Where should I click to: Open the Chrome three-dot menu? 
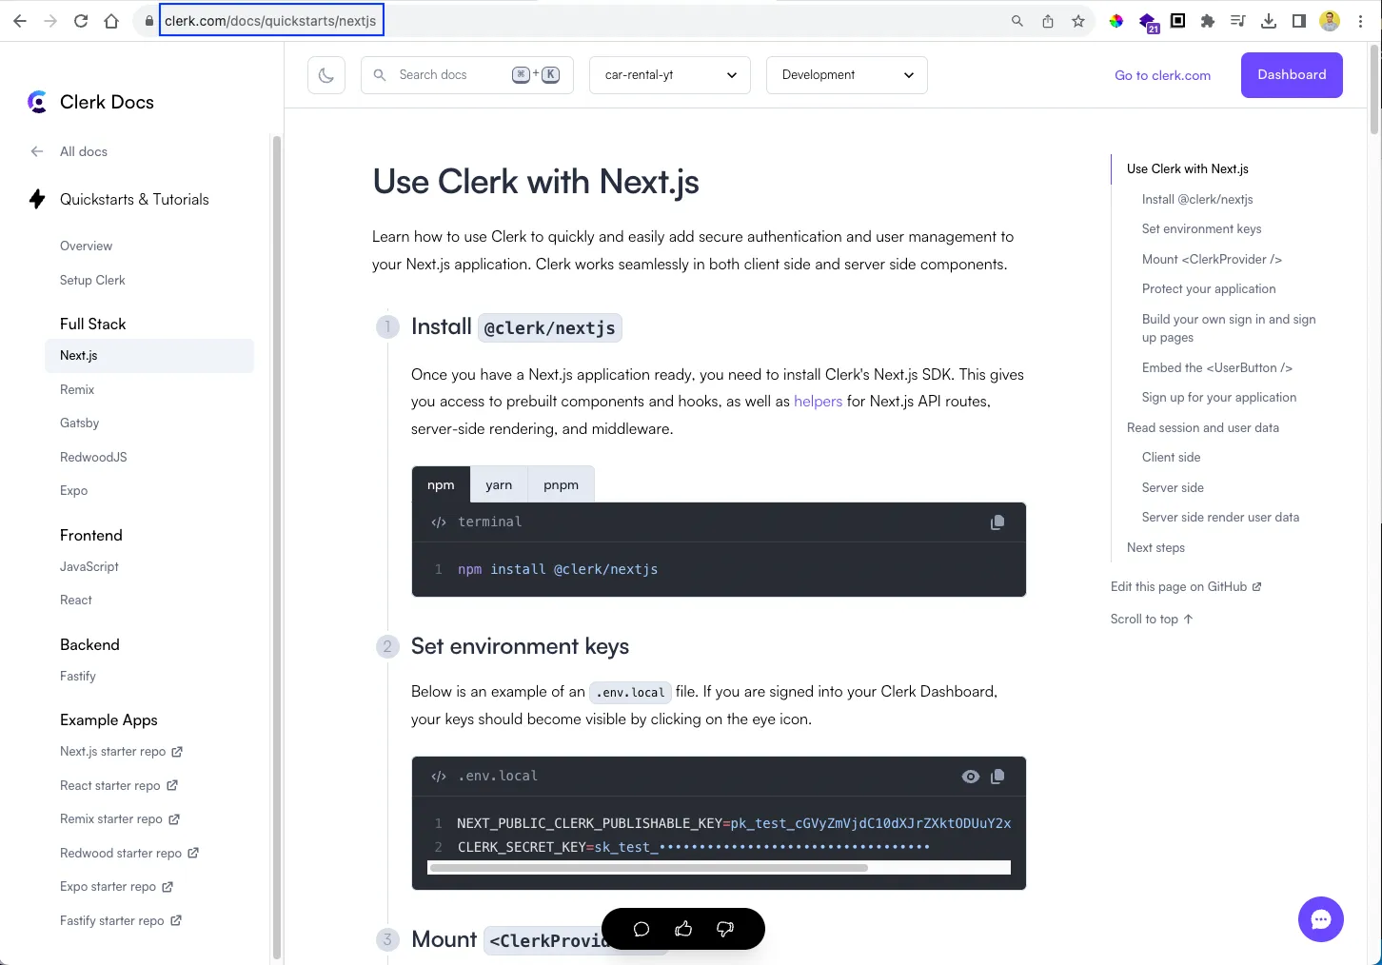[x=1361, y=21]
